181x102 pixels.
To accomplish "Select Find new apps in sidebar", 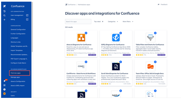I will tap(20, 73).
